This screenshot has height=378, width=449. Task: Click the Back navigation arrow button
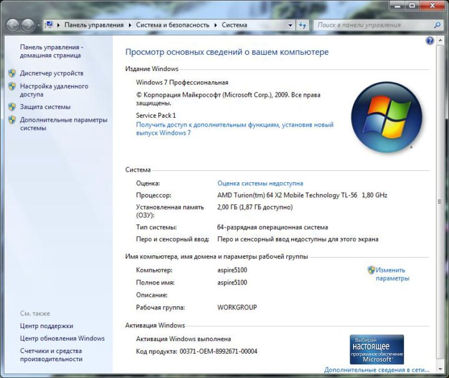(14, 25)
